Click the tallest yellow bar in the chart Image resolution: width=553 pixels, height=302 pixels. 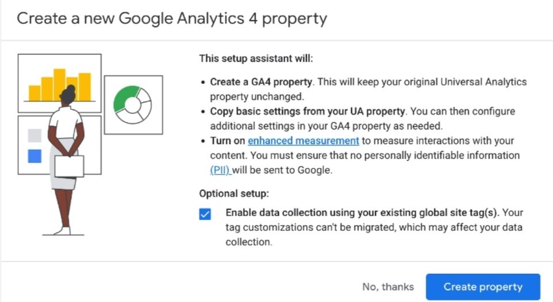[59, 84]
